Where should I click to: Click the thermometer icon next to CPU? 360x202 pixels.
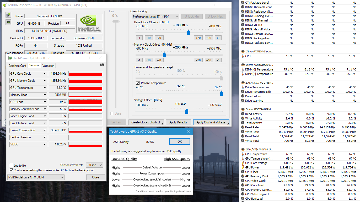243,56
